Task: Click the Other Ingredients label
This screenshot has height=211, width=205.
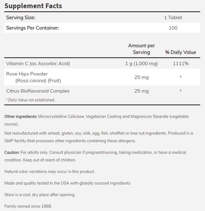Action: click(21, 117)
